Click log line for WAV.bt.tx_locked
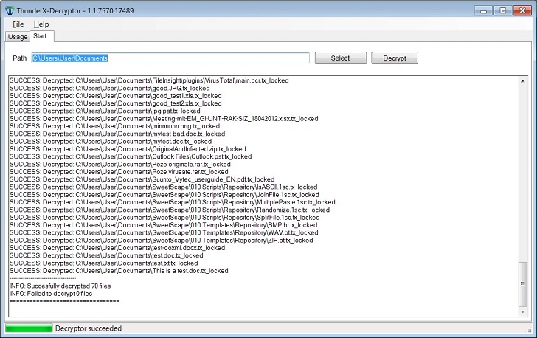 pyautogui.click(x=164, y=232)
